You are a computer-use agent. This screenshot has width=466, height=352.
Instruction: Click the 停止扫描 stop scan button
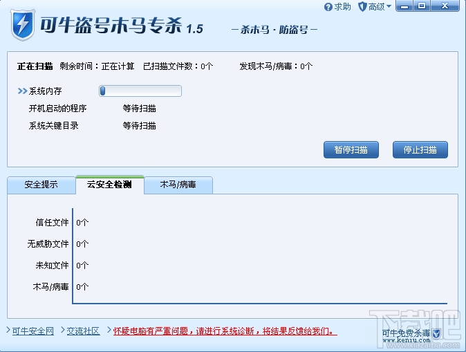[x=420, y=150]
